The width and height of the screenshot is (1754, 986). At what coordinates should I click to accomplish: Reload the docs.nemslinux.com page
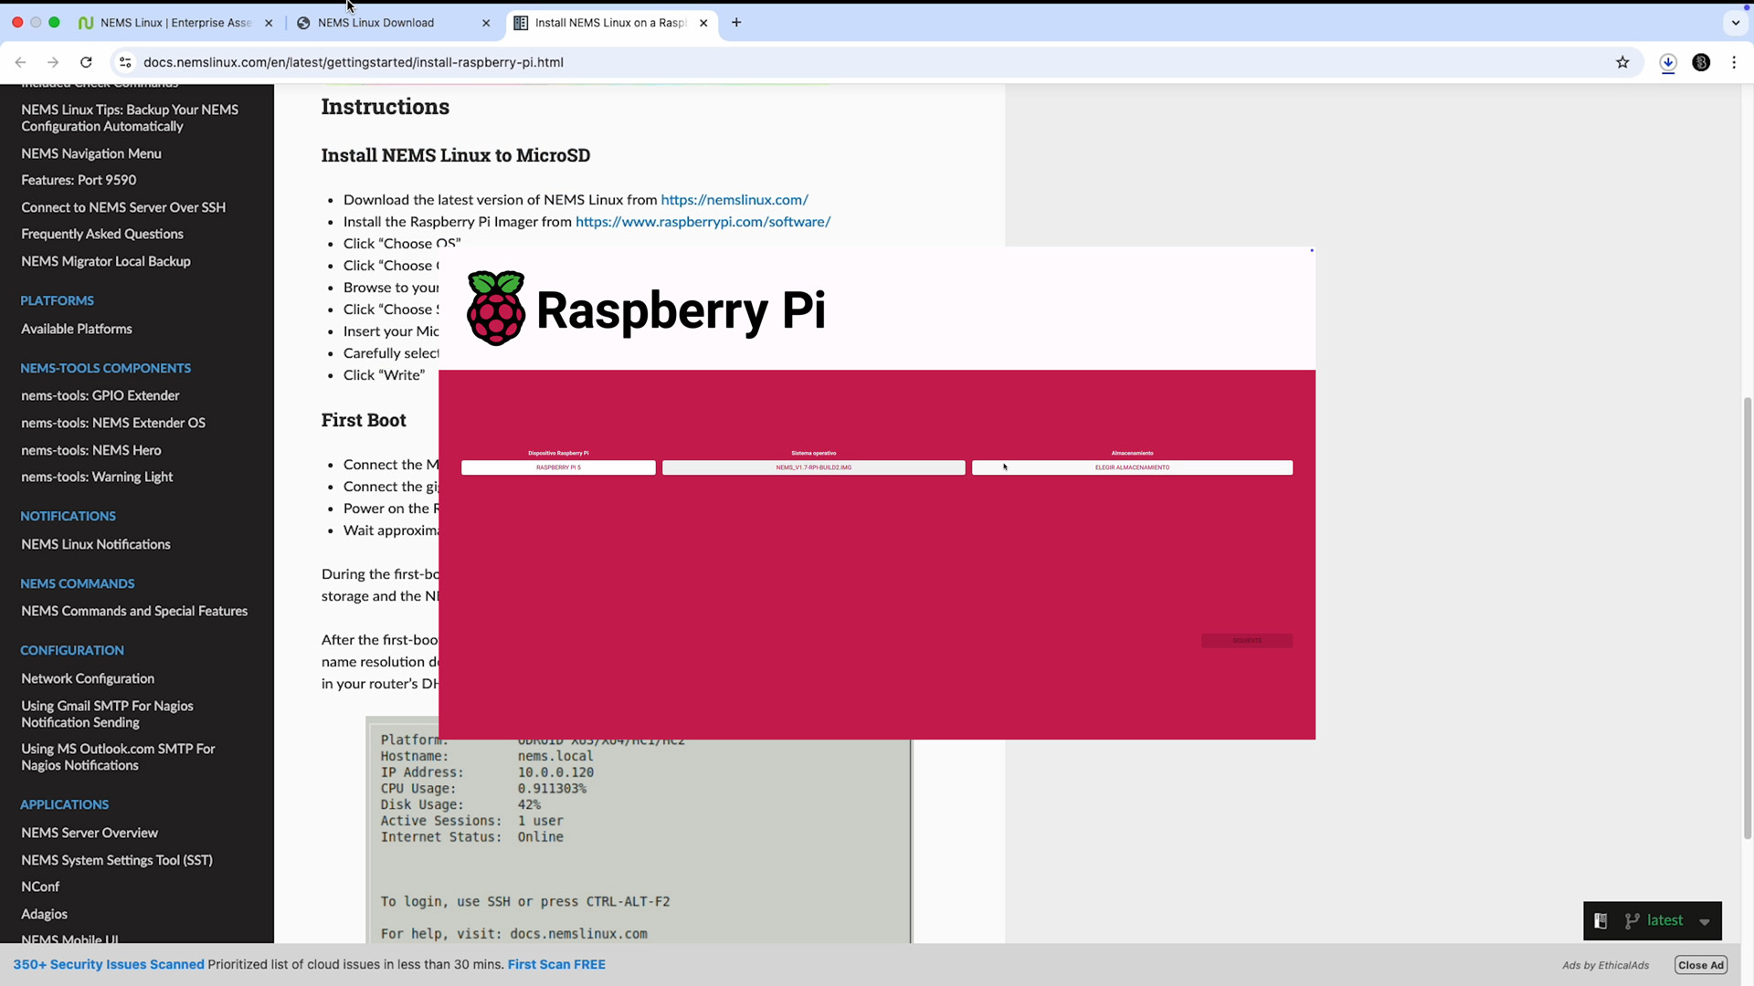[x=86, y=62]
